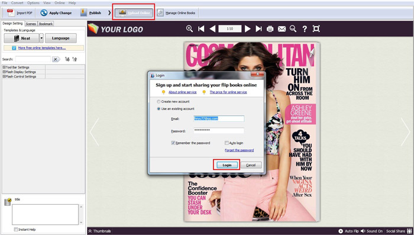Jump to first page icon
Viewport: 414px width, 235px height.
(x=201, y=28)
